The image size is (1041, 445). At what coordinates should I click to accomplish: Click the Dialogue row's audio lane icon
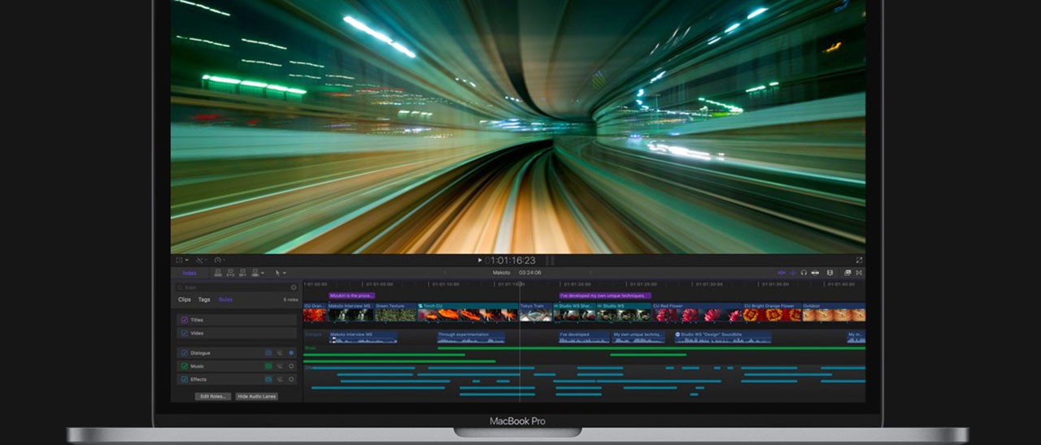[268, 353]
